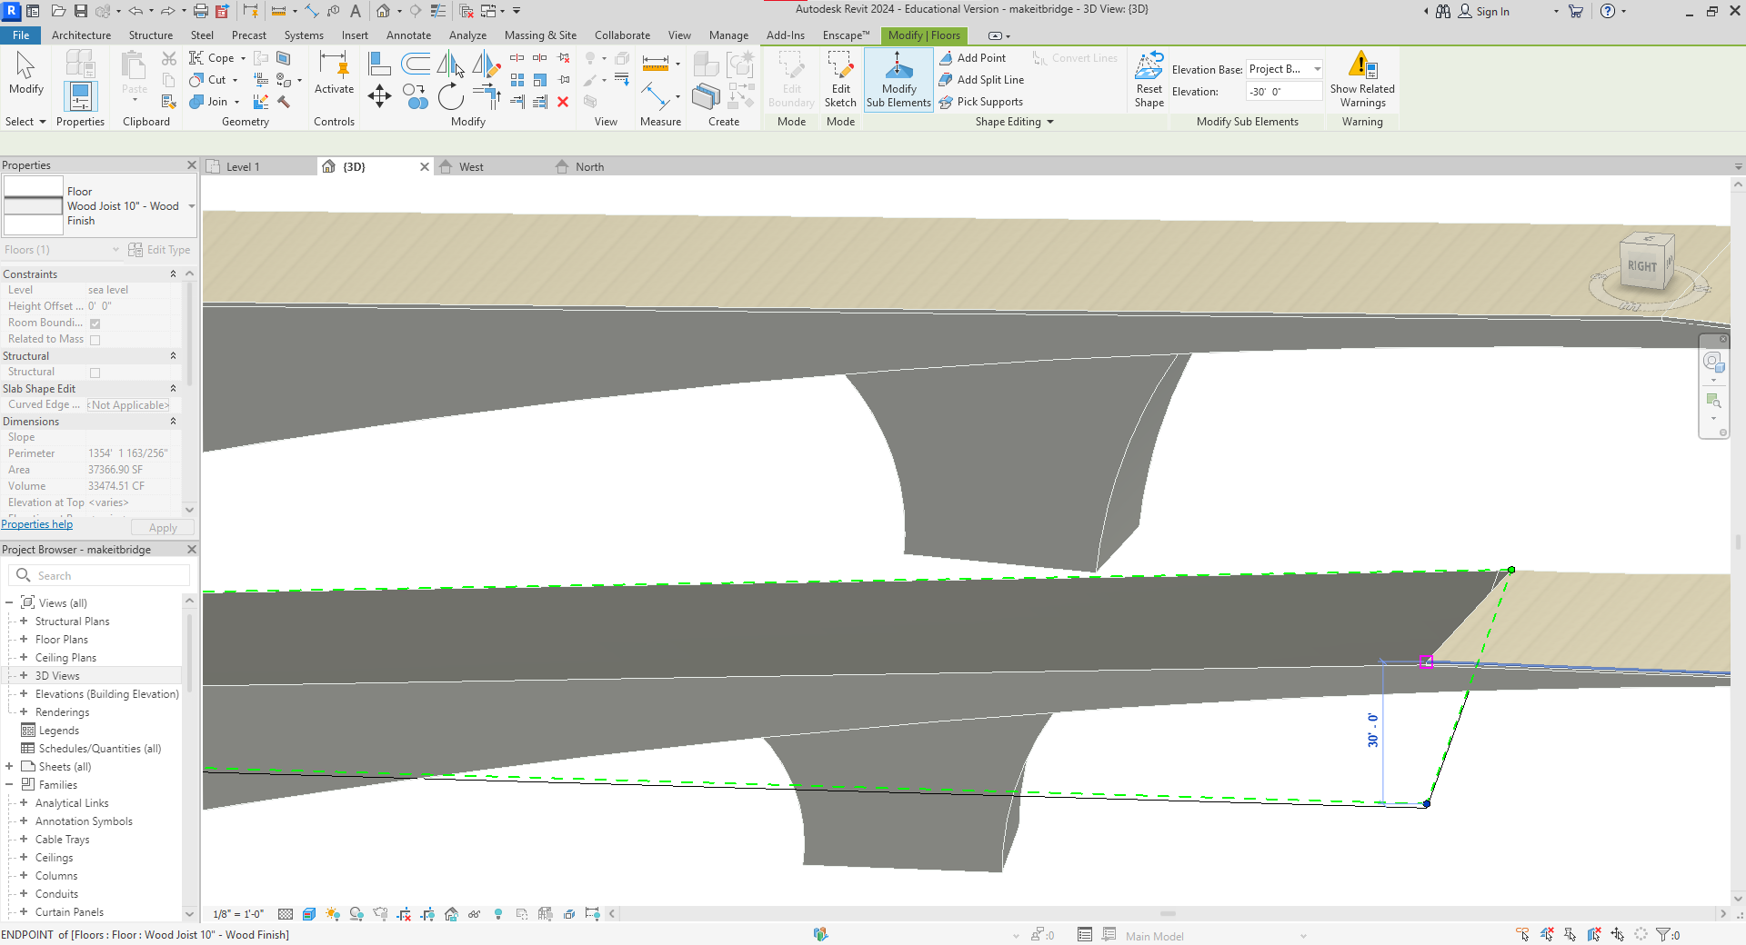
Task: Activate Modify Sub Elements tool
Action: (x=898, y=79)
